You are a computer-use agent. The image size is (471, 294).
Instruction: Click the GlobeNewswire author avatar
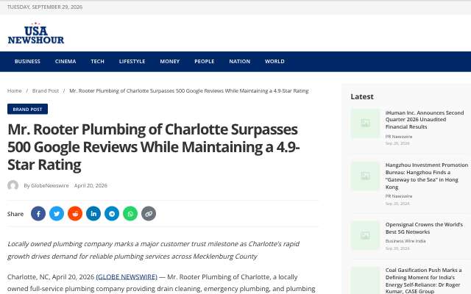13,185
